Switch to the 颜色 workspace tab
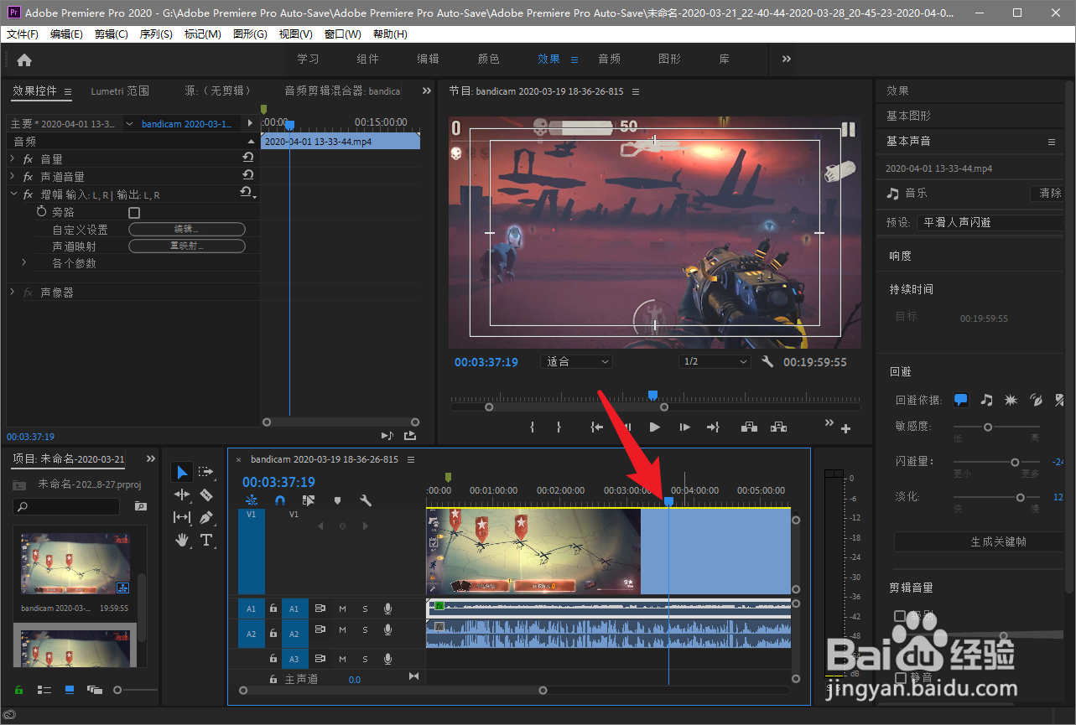The width and height of the screenshot is (1076, 725). click(x=489, y=59)
